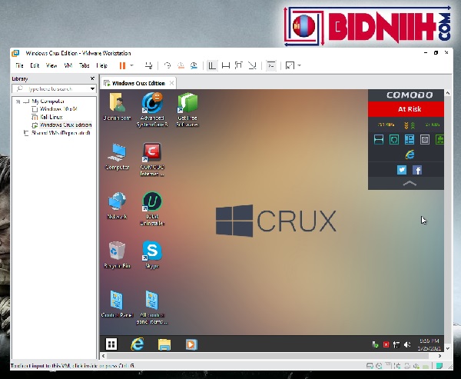Close the Library panel
This screenshot has height=379, width=461.
(x=92, y=78)
